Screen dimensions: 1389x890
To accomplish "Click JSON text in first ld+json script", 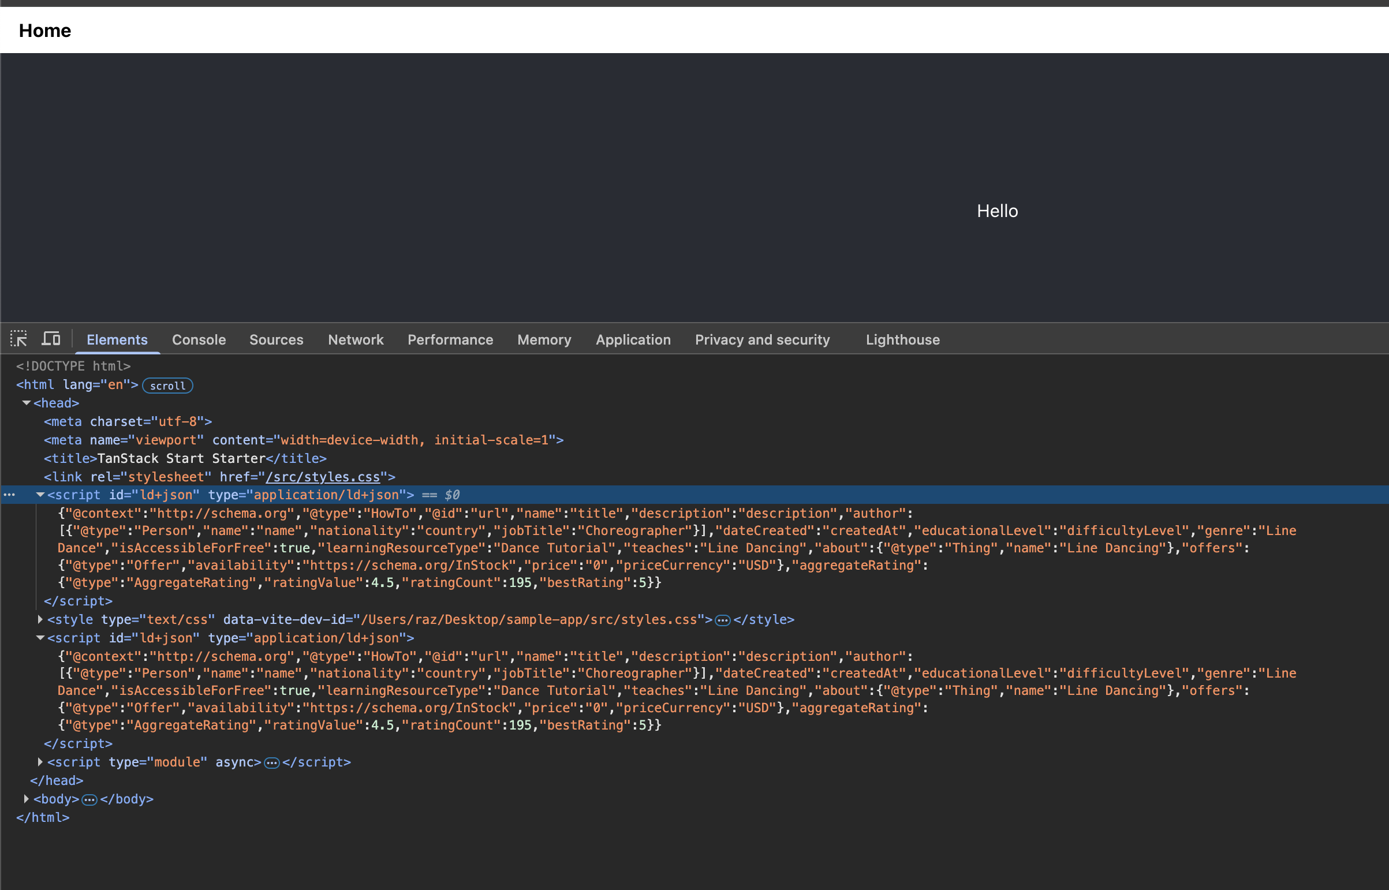I will (x=676, y=548).
